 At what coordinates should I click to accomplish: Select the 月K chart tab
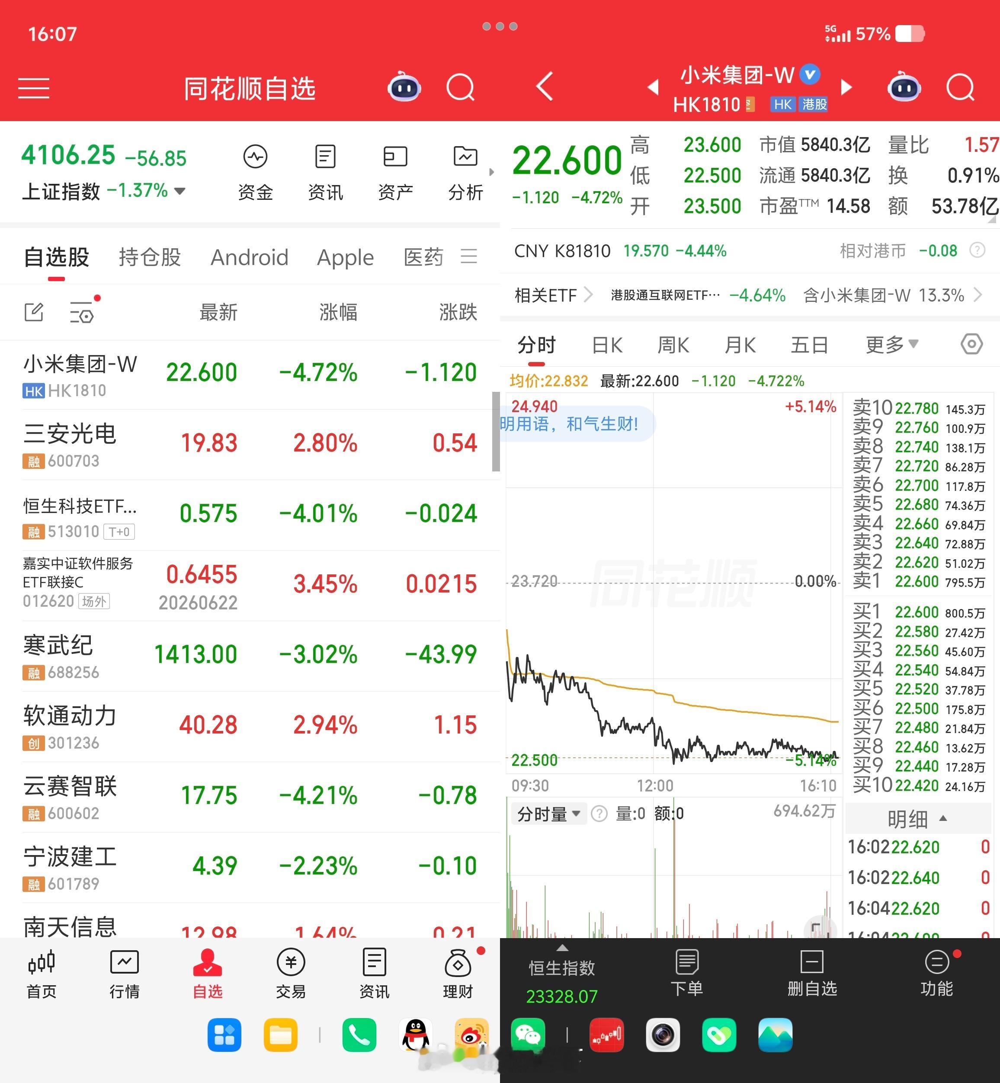pos(740,345)
